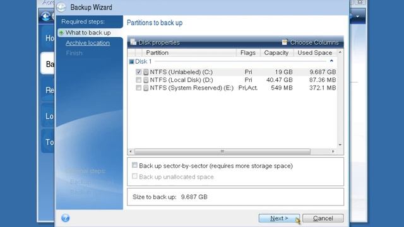Image resolution: width=404 pixels, height=227 pixels.
Task: Check the NTFS (System Reserved) (E:) checkbox
Action: (x=139, y=88)
